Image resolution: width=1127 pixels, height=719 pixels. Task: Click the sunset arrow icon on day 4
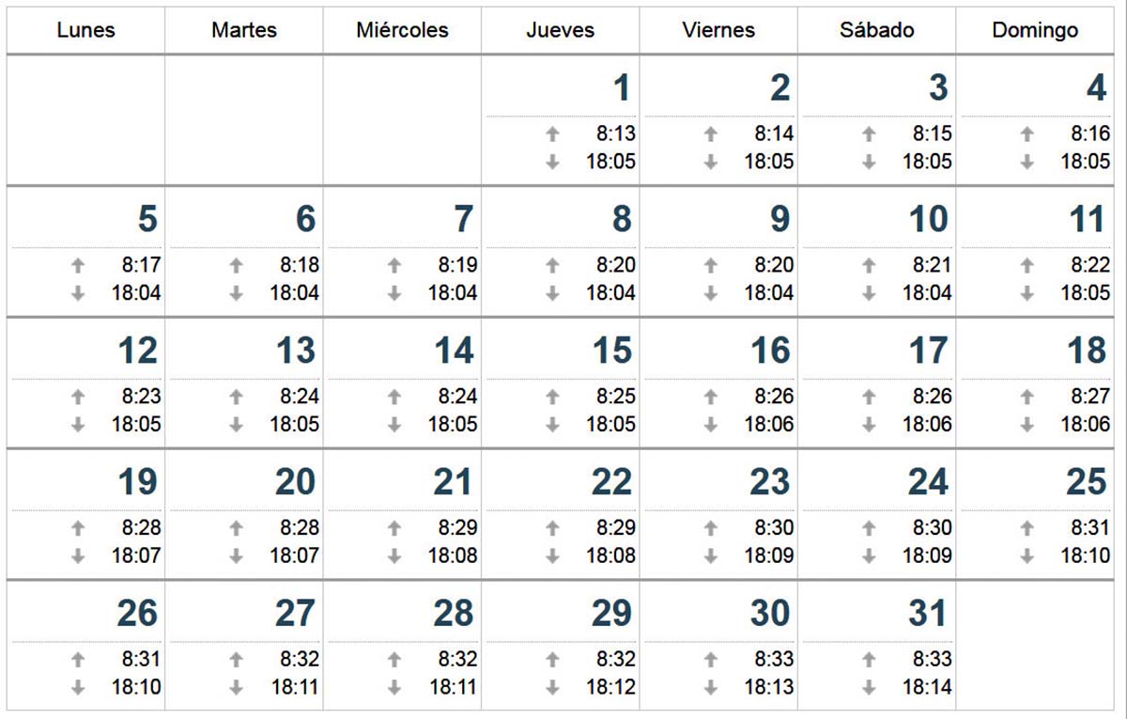click(1027, 162)
